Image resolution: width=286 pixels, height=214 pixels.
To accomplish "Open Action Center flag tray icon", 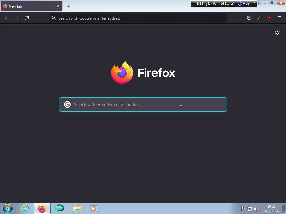I will click(243, 209).
